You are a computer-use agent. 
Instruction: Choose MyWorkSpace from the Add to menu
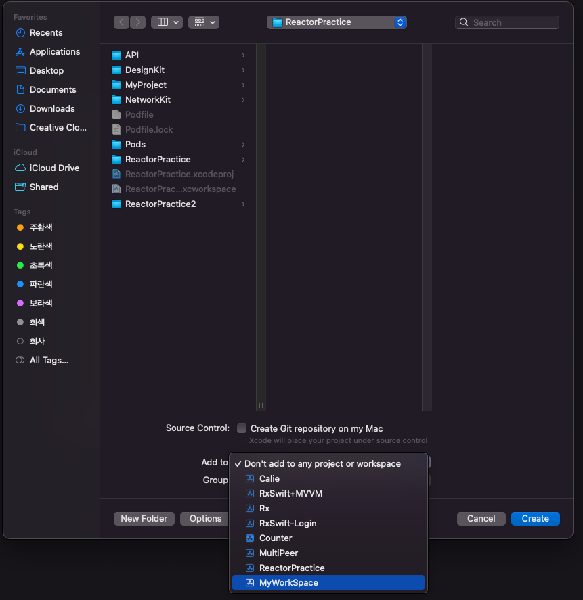click(328, 583)
